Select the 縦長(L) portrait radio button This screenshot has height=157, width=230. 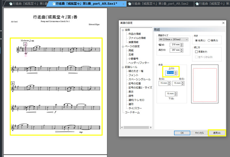196,40
